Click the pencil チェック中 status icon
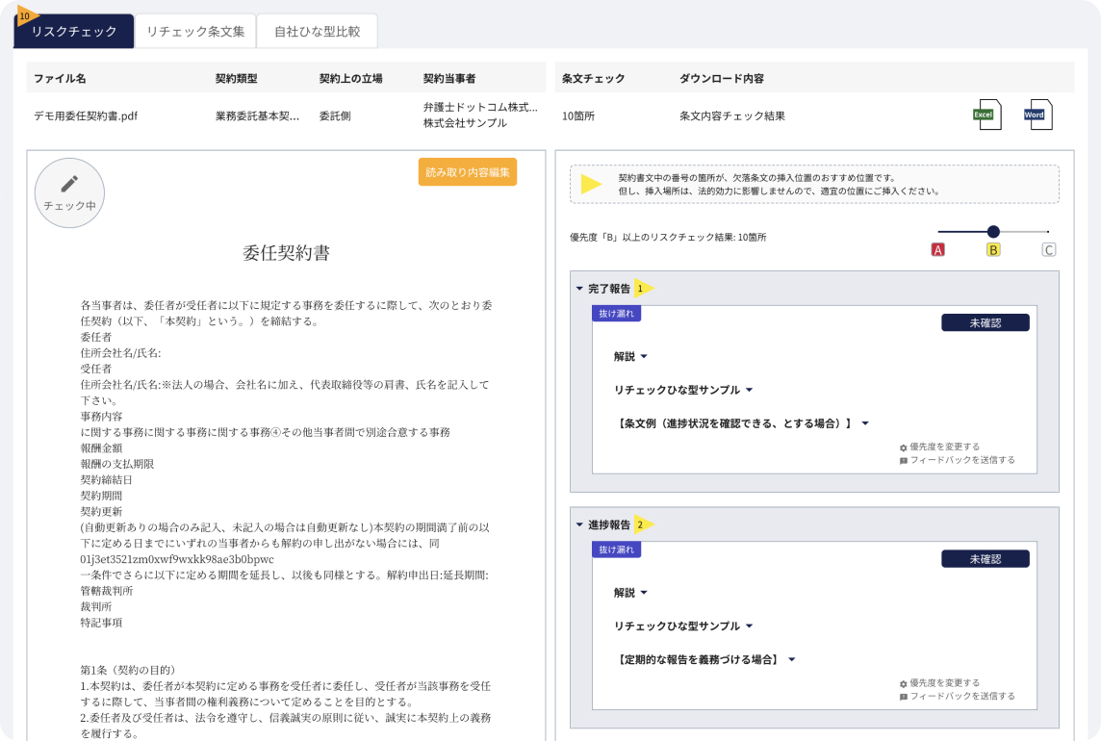1101x741 pixels. (x=69, y=192)
